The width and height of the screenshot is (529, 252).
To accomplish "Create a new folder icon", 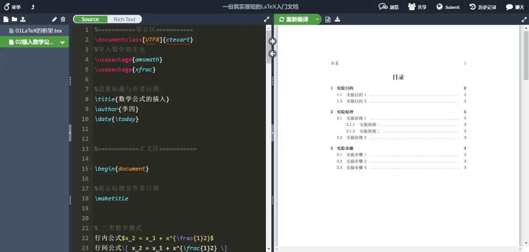I will pos(14,19).
